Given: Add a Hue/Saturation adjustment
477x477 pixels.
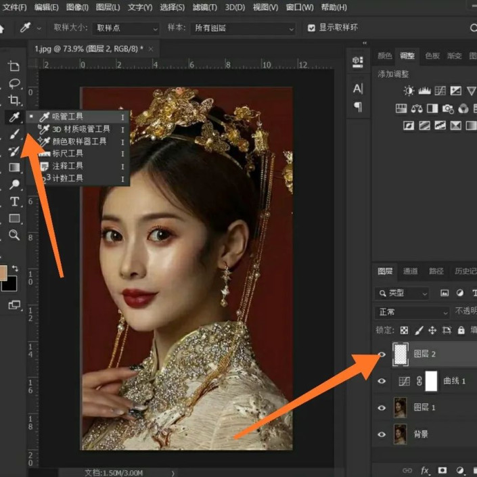Looking at the screenshot, I should (401, 108).
